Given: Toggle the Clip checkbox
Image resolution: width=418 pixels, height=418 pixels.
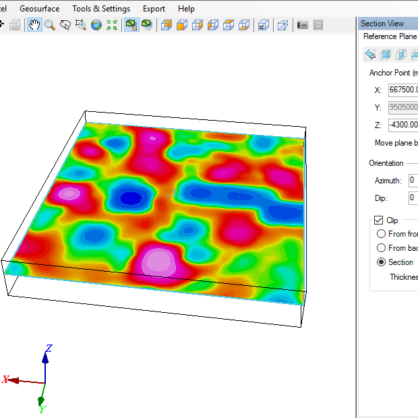Looking at the screenshot, I should 378,220.
